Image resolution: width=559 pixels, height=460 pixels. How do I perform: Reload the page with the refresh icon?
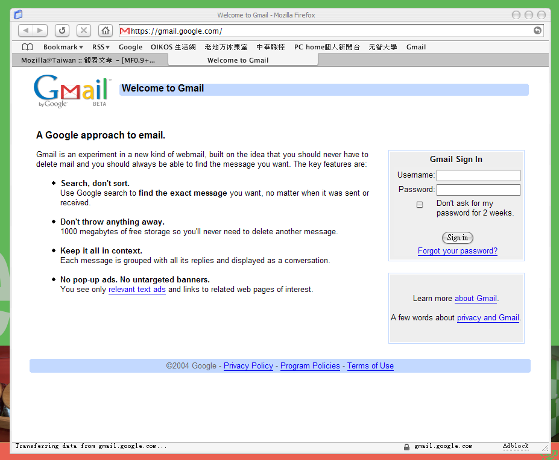[x=62, y=31]
